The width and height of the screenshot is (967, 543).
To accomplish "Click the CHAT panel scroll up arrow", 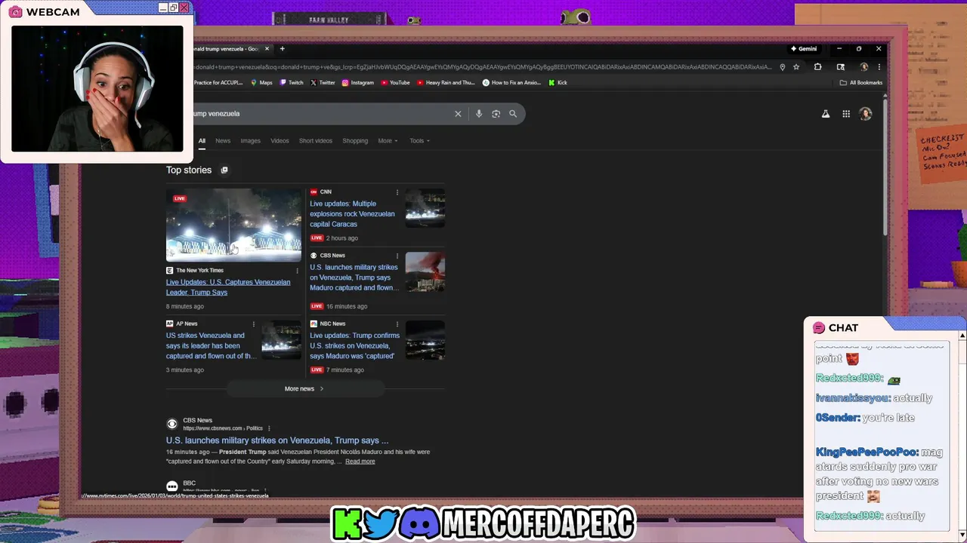I will point(962,336).
